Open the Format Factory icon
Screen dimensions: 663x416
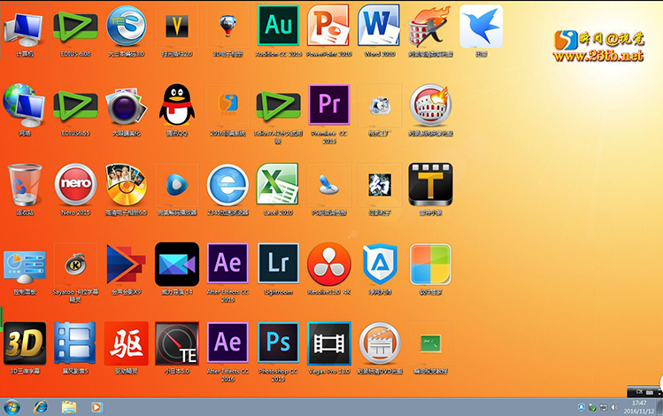pyautogui.click(x=380, y=105)
